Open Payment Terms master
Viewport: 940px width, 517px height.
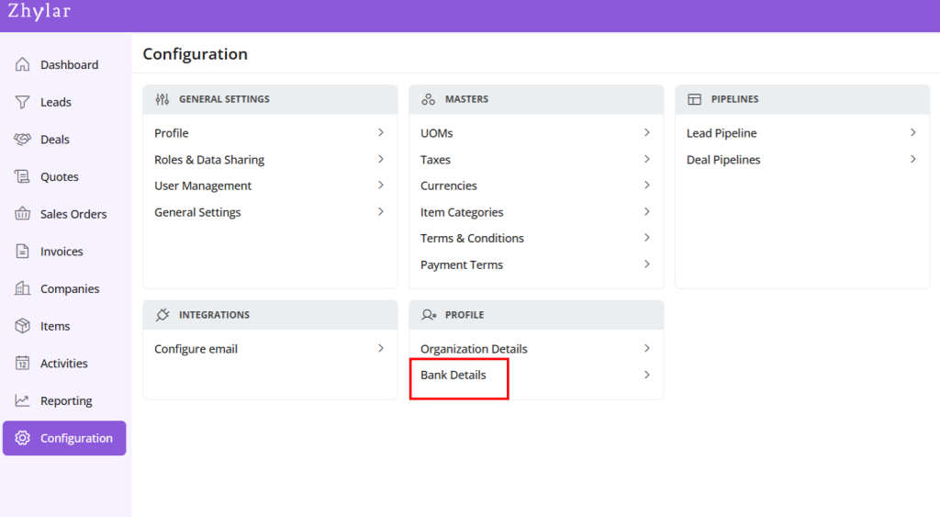coord(462,264)
